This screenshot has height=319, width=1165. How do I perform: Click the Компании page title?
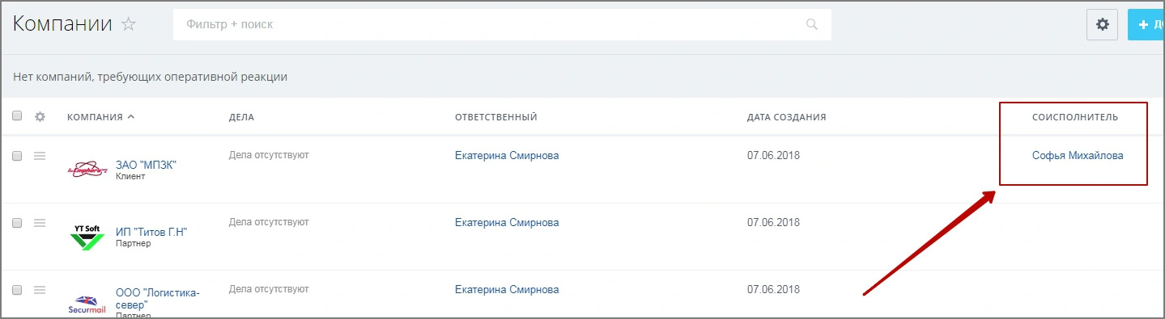tap(62, 24)
